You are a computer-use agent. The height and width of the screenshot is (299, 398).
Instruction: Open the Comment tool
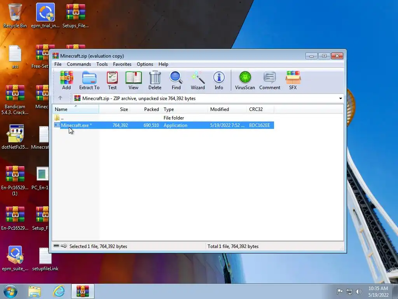point(270,80)
